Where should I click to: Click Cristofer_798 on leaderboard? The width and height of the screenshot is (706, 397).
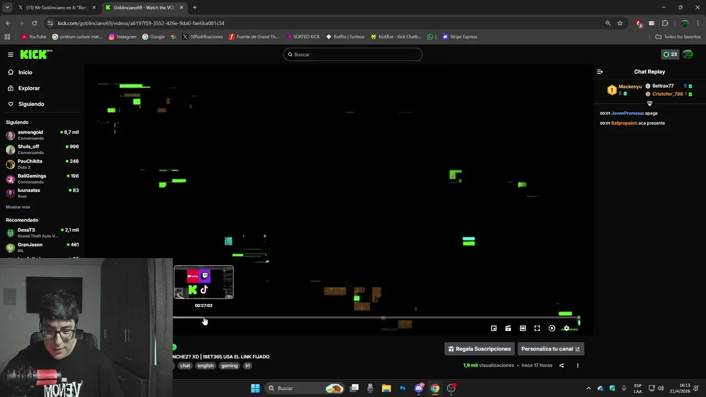[x=667, y=94]
